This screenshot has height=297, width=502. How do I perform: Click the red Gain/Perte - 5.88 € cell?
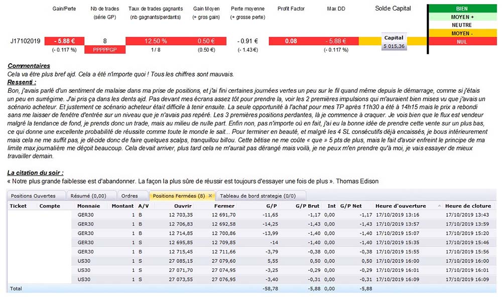(64, 41)
